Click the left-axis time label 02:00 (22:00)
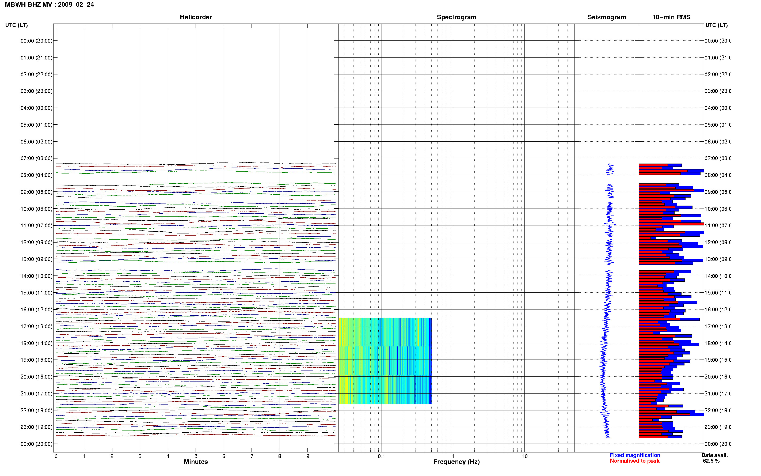The image size is (761, 476). (x=36, y=74)
